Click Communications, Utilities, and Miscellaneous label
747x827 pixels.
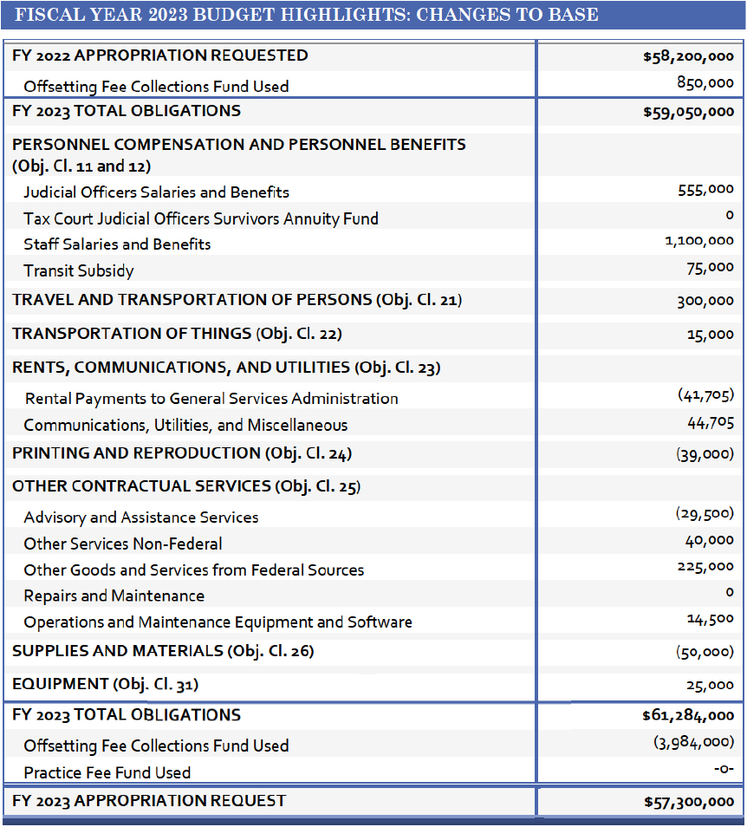pyautogui.click(x=185, y=426)
